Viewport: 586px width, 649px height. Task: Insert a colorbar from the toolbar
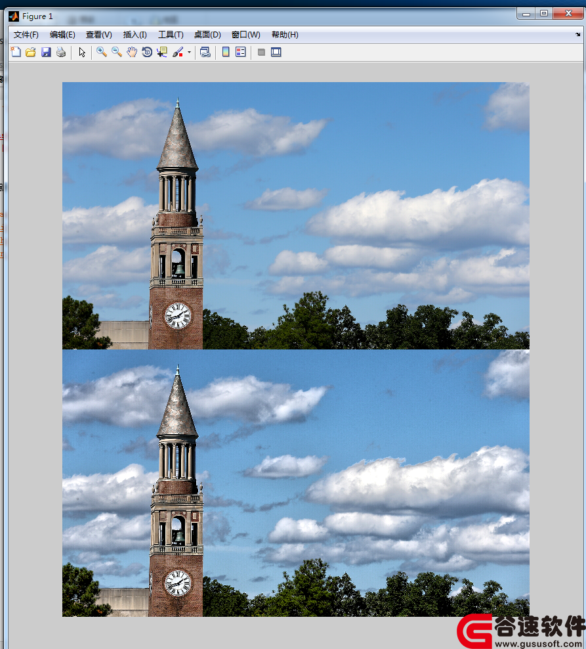click(226, 52)
